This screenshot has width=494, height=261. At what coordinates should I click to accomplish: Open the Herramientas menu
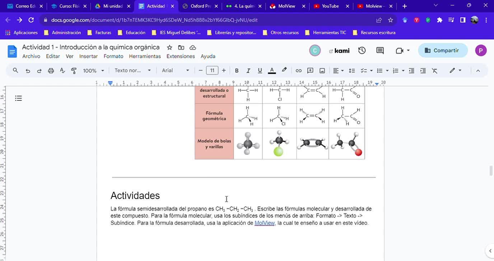tap(145, 56)
